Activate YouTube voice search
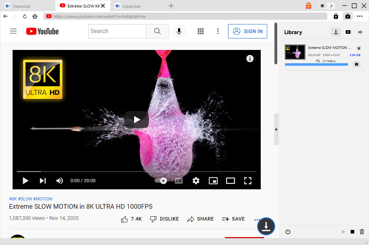Image resolution: width=369 pixels, height=245 pixels. 179,31
